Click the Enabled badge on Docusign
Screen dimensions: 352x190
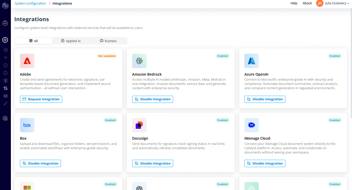click(x=223, y=120)
